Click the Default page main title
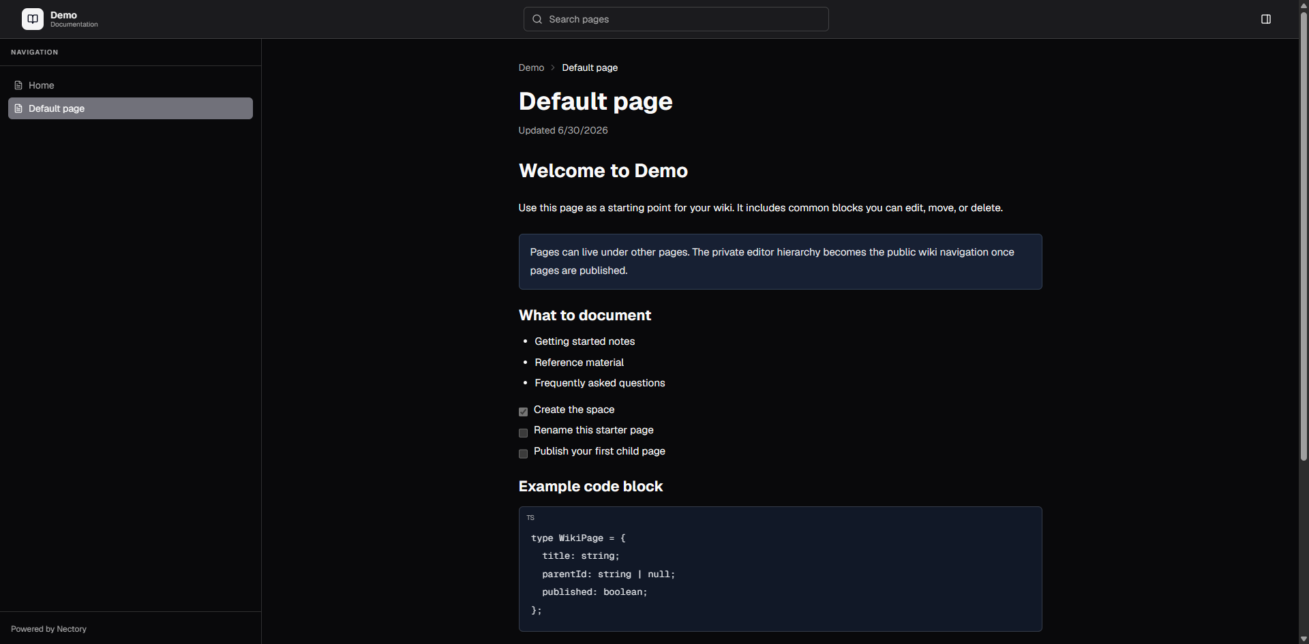 click(595, 102)
